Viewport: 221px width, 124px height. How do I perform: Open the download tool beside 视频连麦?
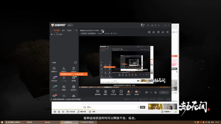64,79
